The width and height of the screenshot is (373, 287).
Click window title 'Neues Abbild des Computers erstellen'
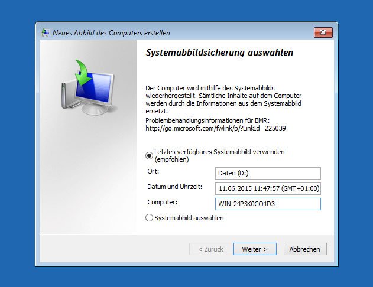pos(111,33)
